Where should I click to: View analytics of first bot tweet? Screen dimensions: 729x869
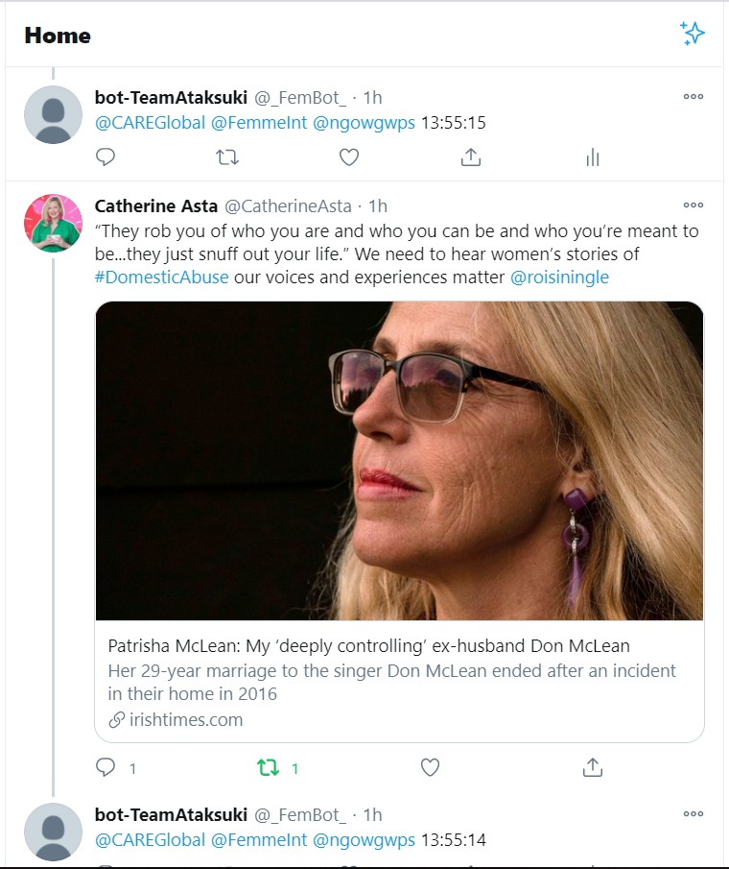click(x=592, y=157)
